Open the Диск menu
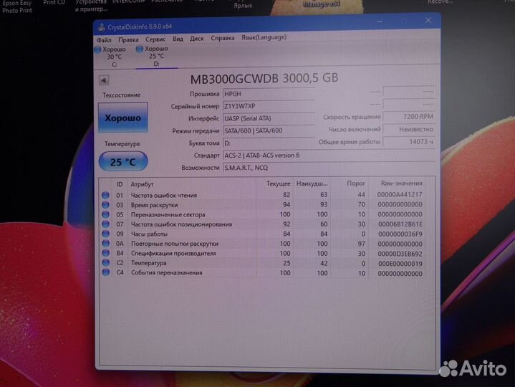Screen dimensions: 515x387 197,39
